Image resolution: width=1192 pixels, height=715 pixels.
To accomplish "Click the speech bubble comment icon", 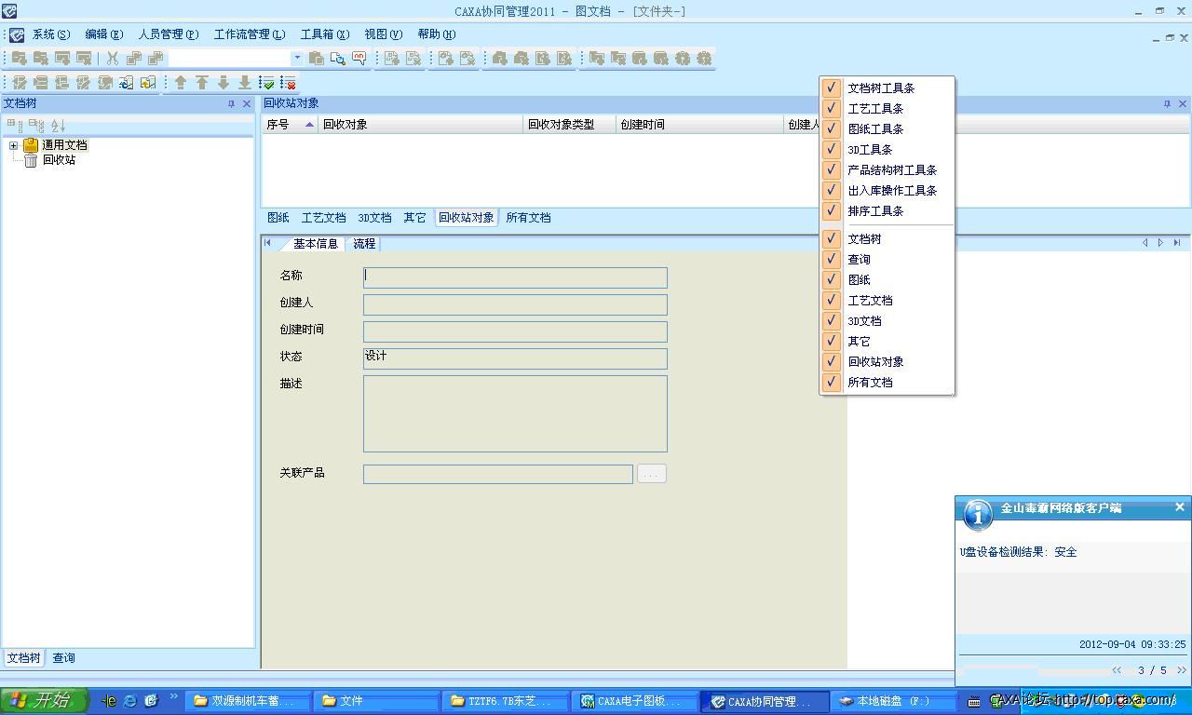I will click(x=359, y=58).
